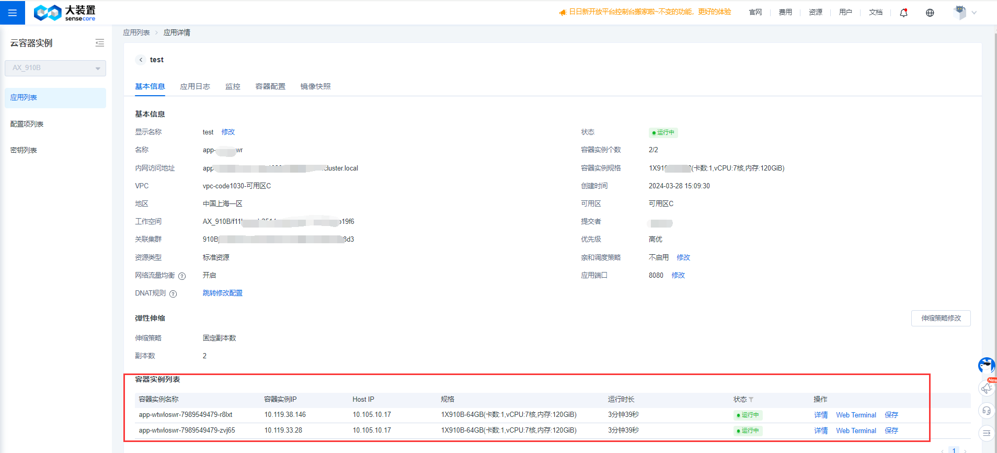Click the help icon beside DNAT规则
The width and height of the screenshot is (997, 453).
pos(173,294)
